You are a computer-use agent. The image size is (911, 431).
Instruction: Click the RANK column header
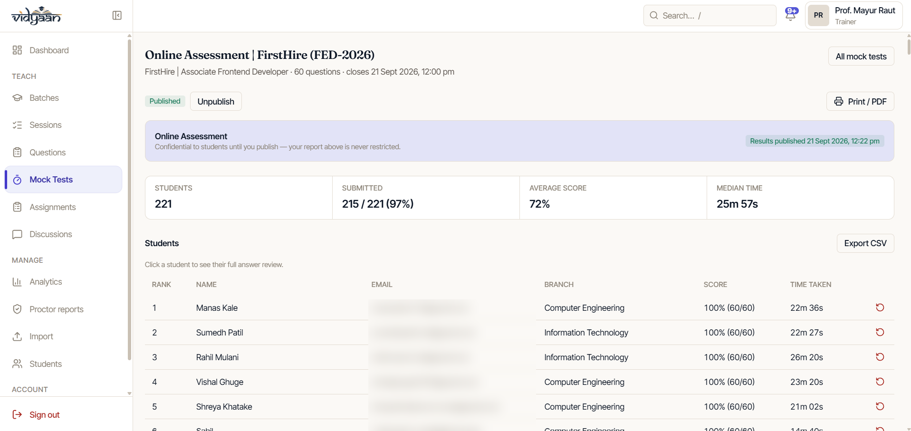tap(162, 285)
